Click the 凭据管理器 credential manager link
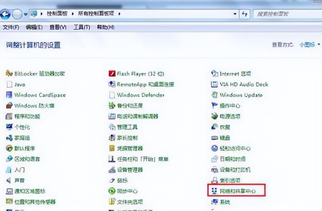The height and width of the screenshot is (211, 322). [130, 148]
